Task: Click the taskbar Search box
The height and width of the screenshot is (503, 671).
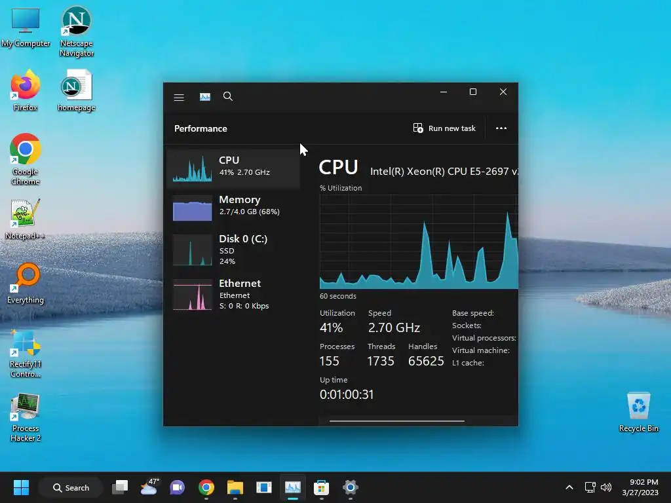Action: click(71, 487)
